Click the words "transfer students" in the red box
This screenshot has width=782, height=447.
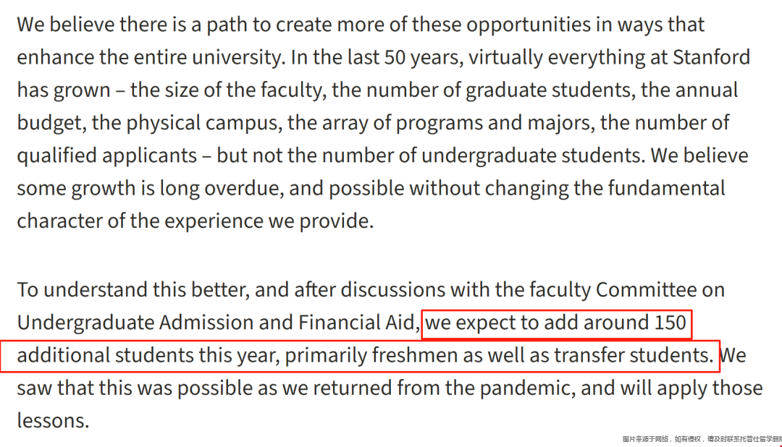pyautogui.click(x=633, y=356)
